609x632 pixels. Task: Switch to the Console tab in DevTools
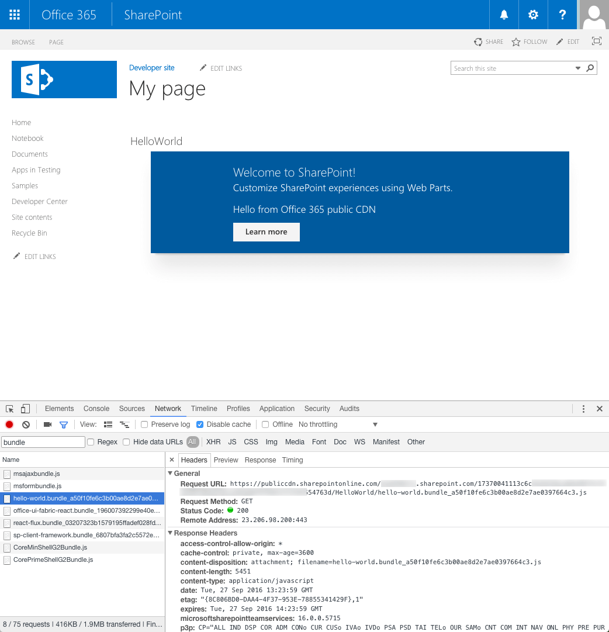click(96, 408)
